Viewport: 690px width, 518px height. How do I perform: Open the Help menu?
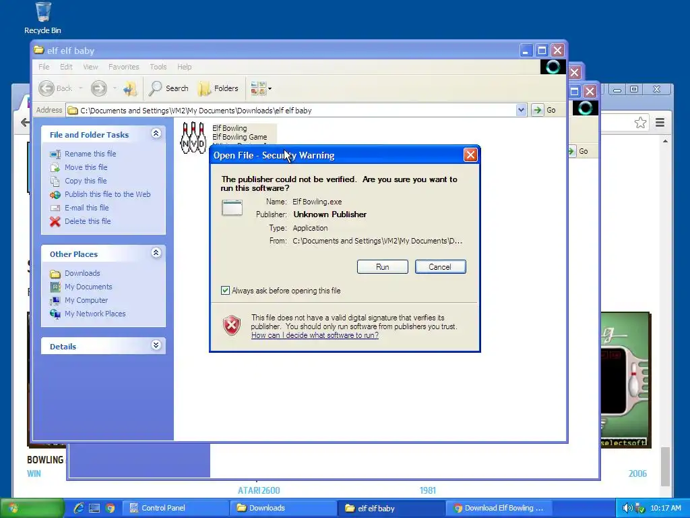(x=185, y=67)
